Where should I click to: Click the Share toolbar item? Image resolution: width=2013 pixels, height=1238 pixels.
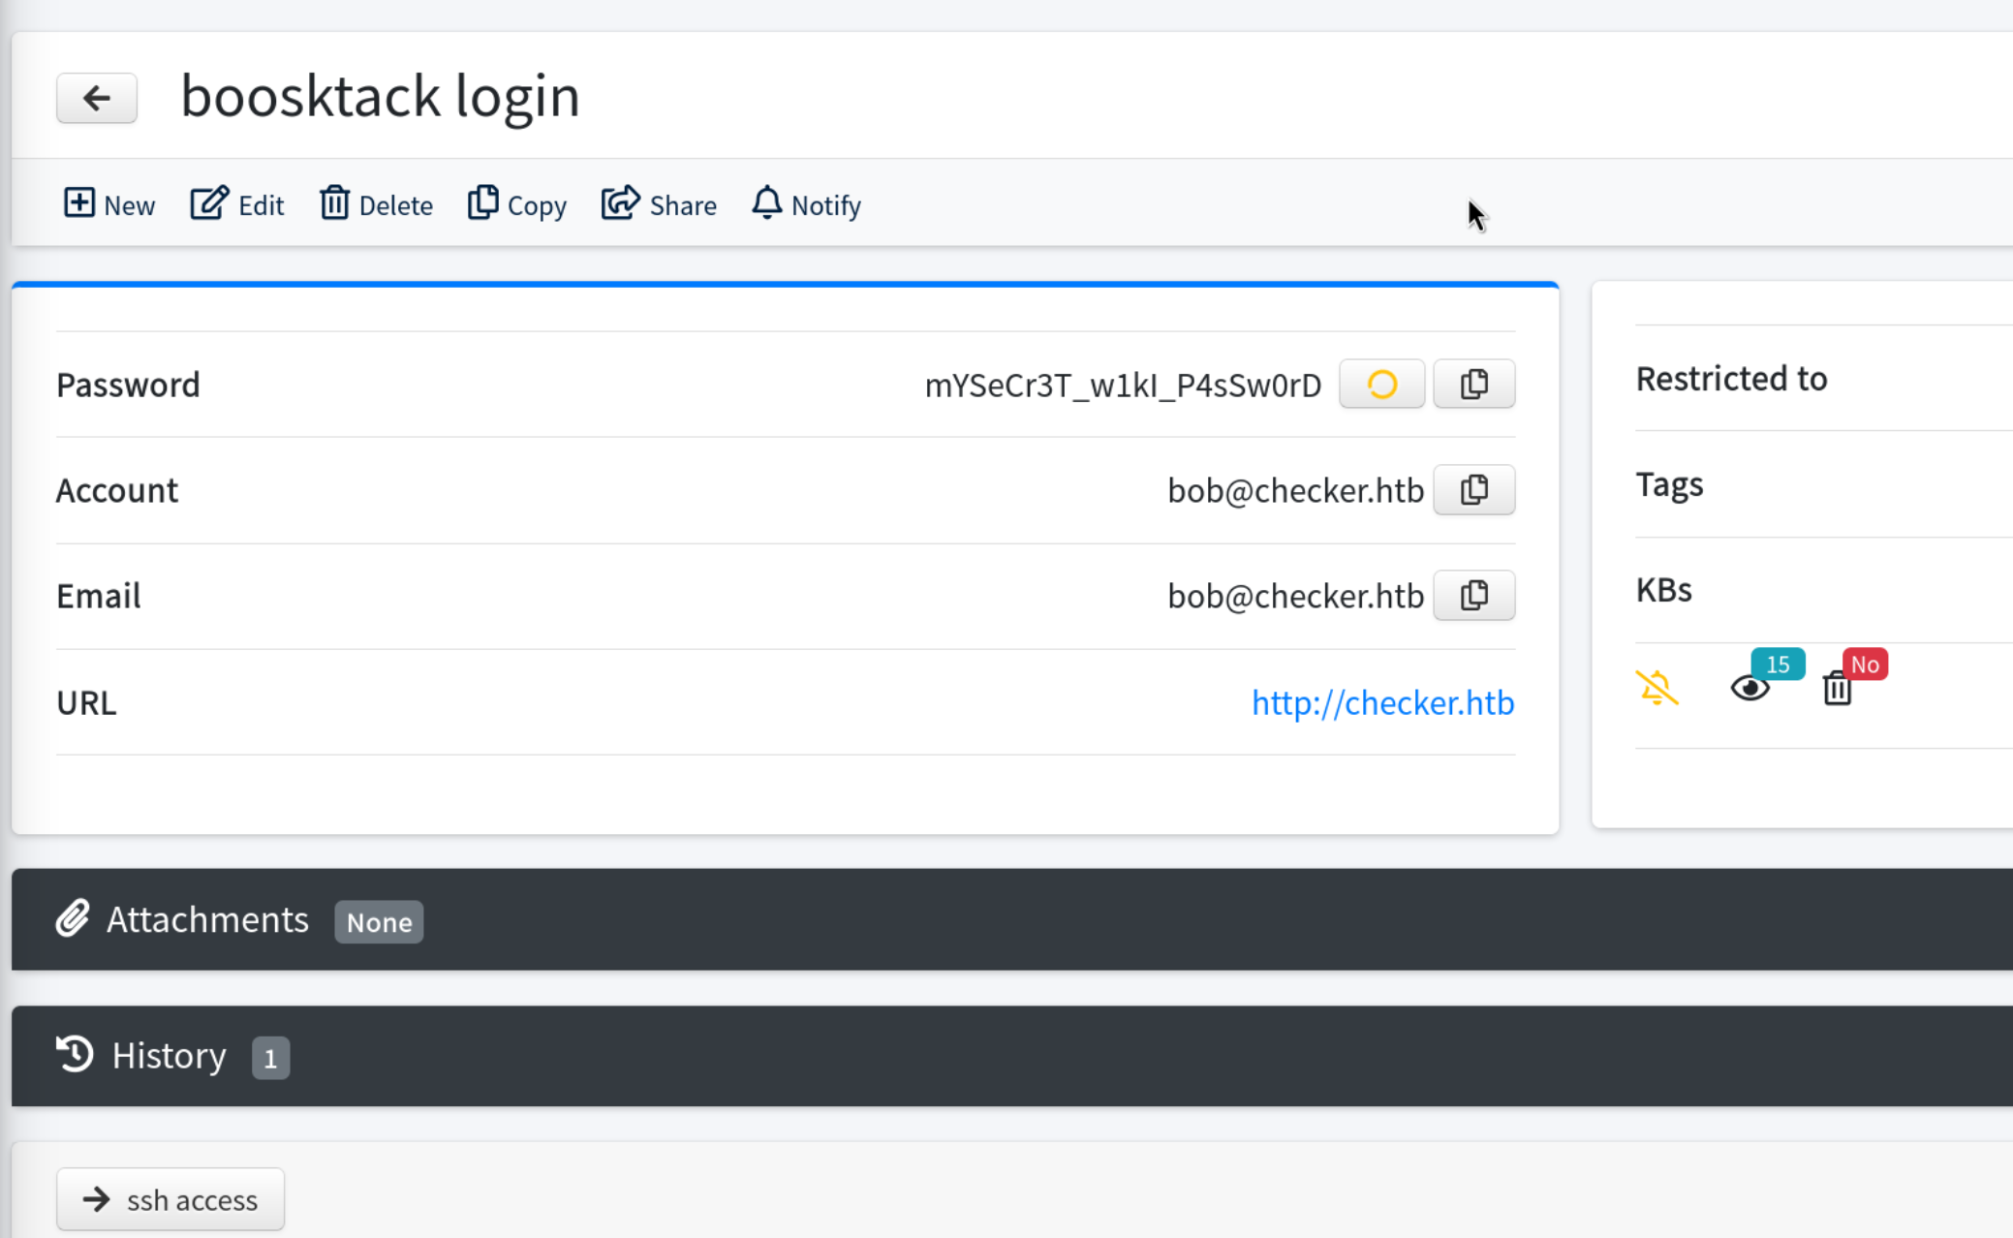659,205
